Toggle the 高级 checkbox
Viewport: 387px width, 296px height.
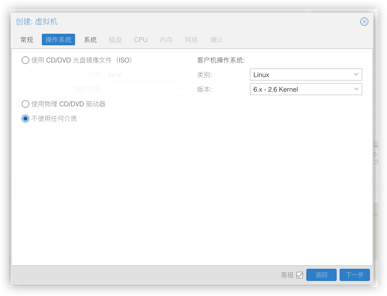pos(300,275)
